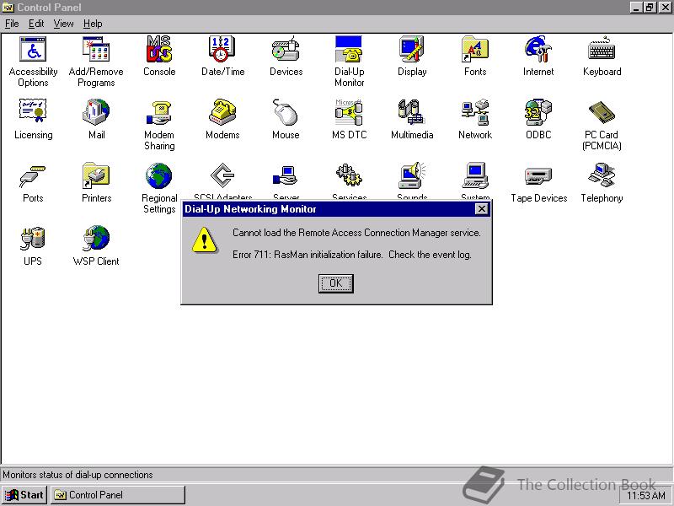674x506 pixels.
Task: Select the WSP Client icon
Action: tap(96, 239)
